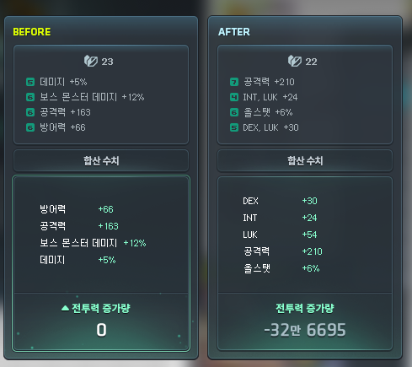The image size is (412, 367).
Task: Click the AFTER panel title
Action: [x=234, y=32]
